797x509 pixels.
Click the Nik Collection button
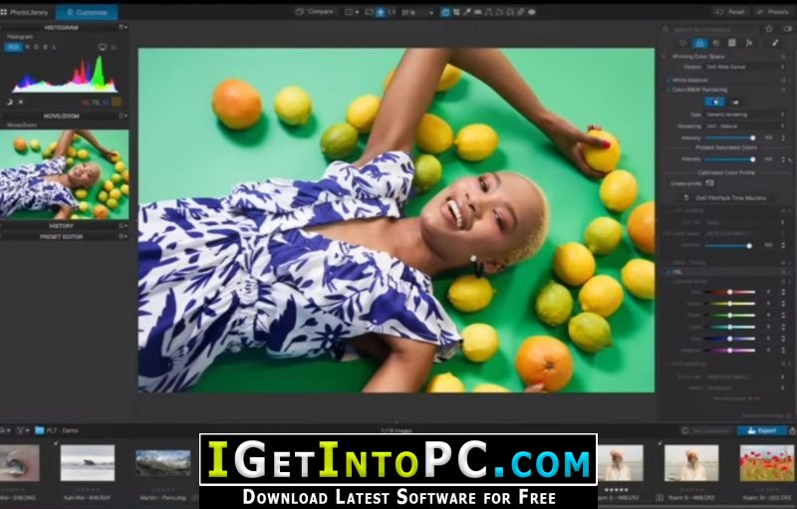click(x=705, y=430)
